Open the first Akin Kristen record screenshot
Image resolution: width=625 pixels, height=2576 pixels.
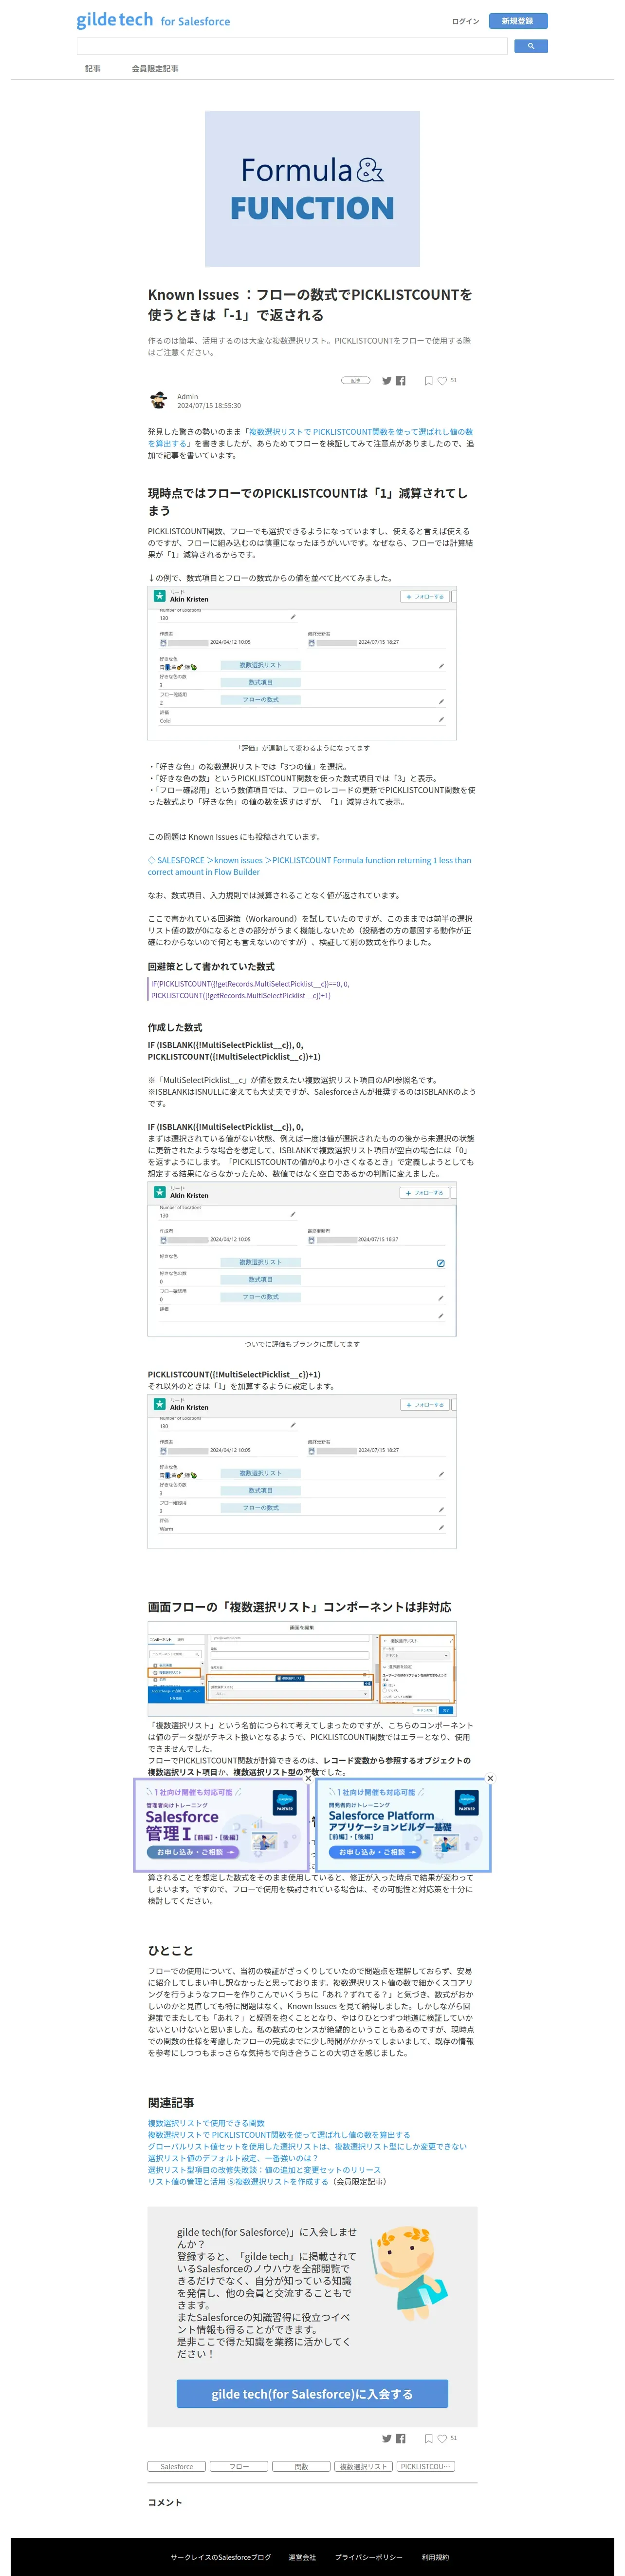click(301, 663)
